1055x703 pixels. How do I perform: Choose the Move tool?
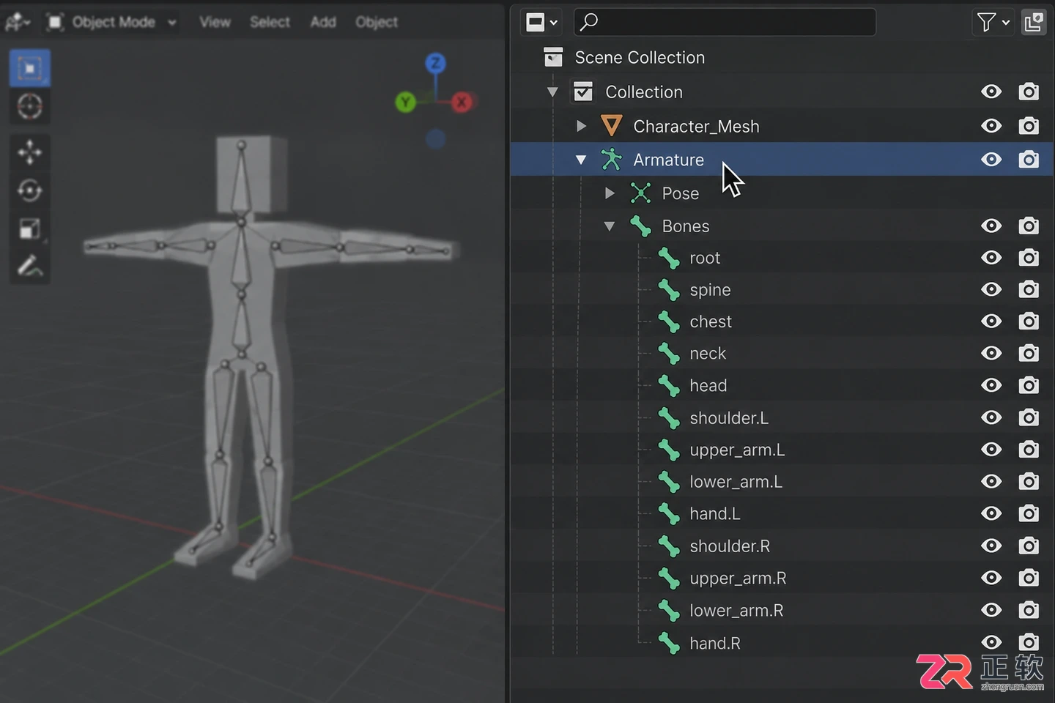pyautogui.click(x=29, y=152)
